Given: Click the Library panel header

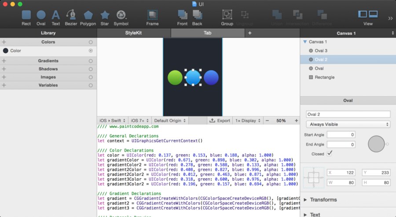Looking at the screenshot, I should click(48, 33).
